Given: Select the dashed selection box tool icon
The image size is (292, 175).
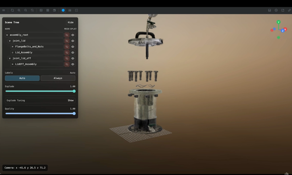Looking at the screenshot, I should coord(76,10).
